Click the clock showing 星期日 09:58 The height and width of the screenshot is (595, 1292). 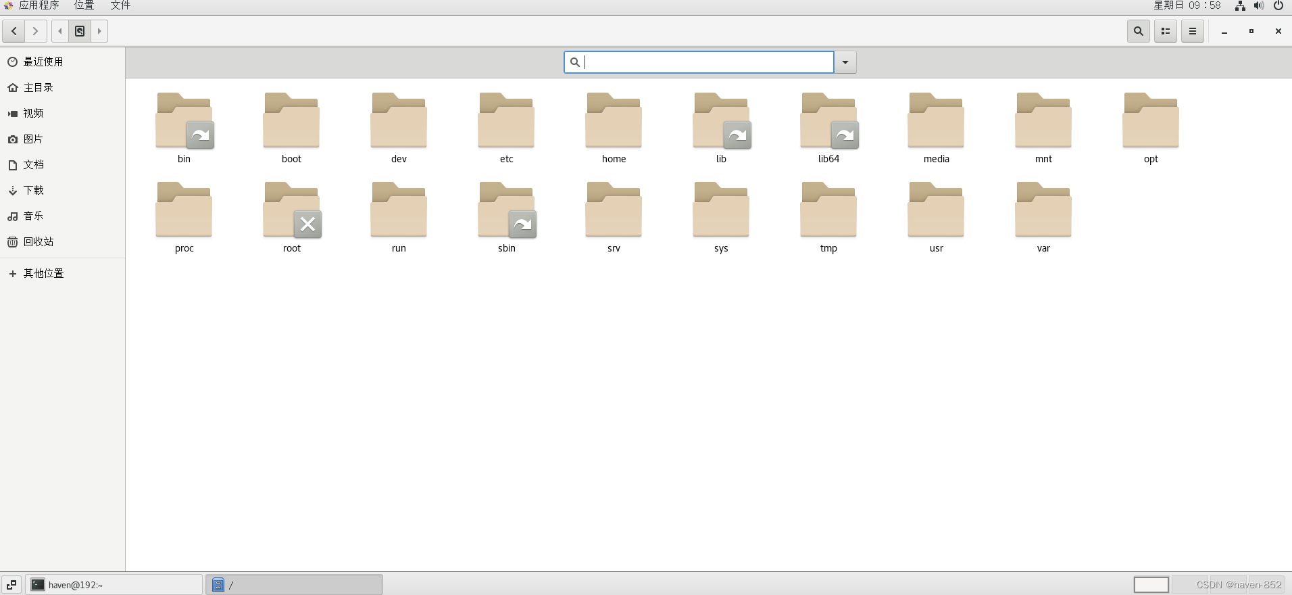click(1187, 5)
